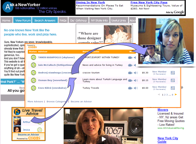Click BitWine logo in Live Travel widget
The height and width of the screenshot is (144, 196).
(x=34, y=138)
